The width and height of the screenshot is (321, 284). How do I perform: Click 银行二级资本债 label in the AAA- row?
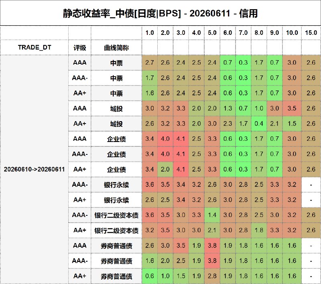(x=116, y=215)
